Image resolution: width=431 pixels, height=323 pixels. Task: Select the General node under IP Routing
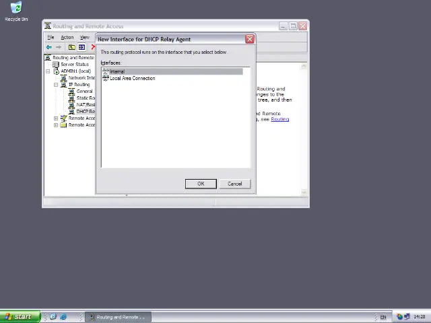point(84,92)
